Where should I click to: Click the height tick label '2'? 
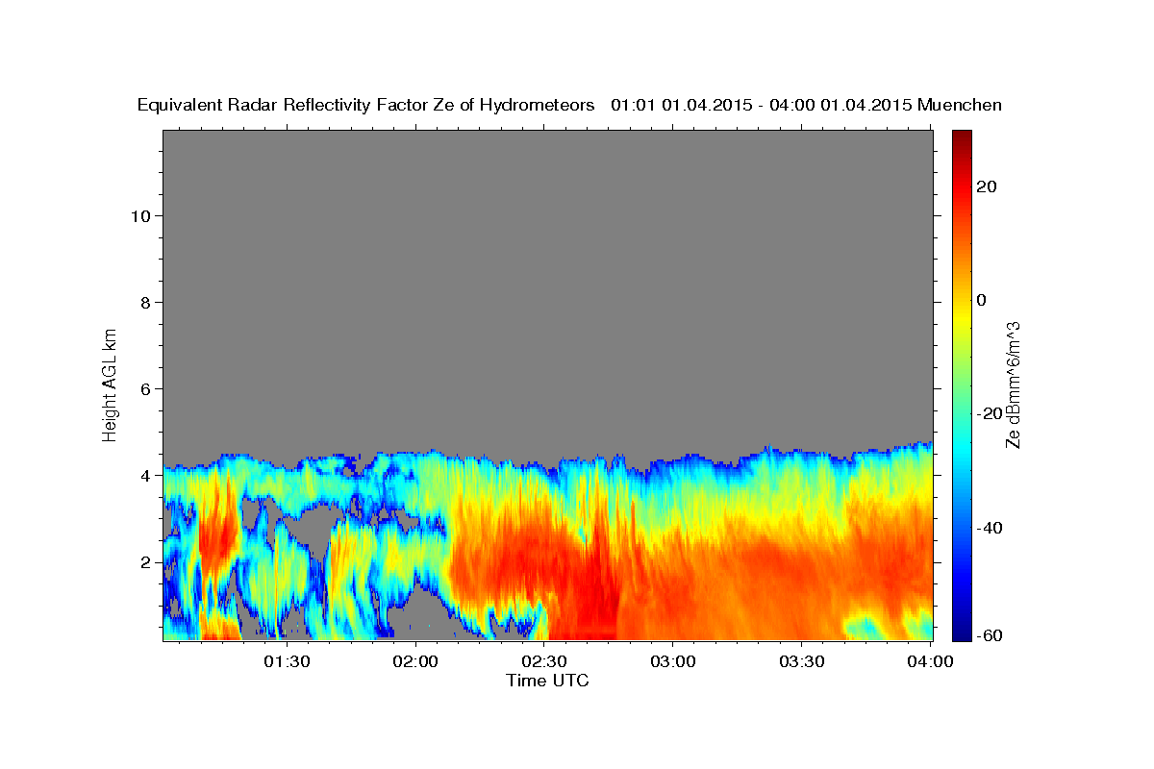[x=143, y=561]
